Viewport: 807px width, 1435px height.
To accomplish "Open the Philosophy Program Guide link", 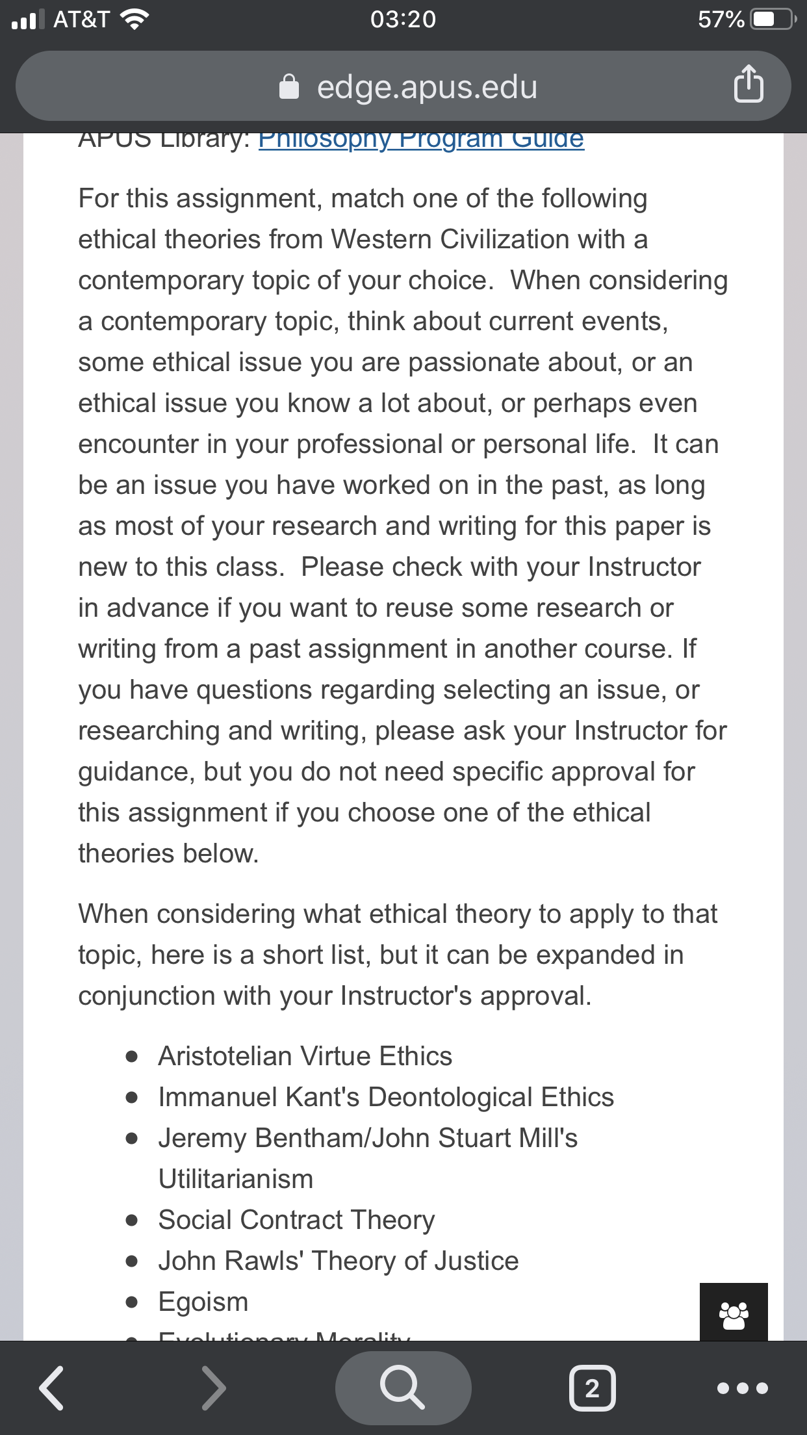I will click(421, 139).
